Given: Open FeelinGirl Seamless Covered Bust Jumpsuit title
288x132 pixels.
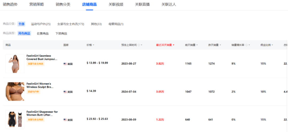Looking at the screenshot, I should (42, 57).
